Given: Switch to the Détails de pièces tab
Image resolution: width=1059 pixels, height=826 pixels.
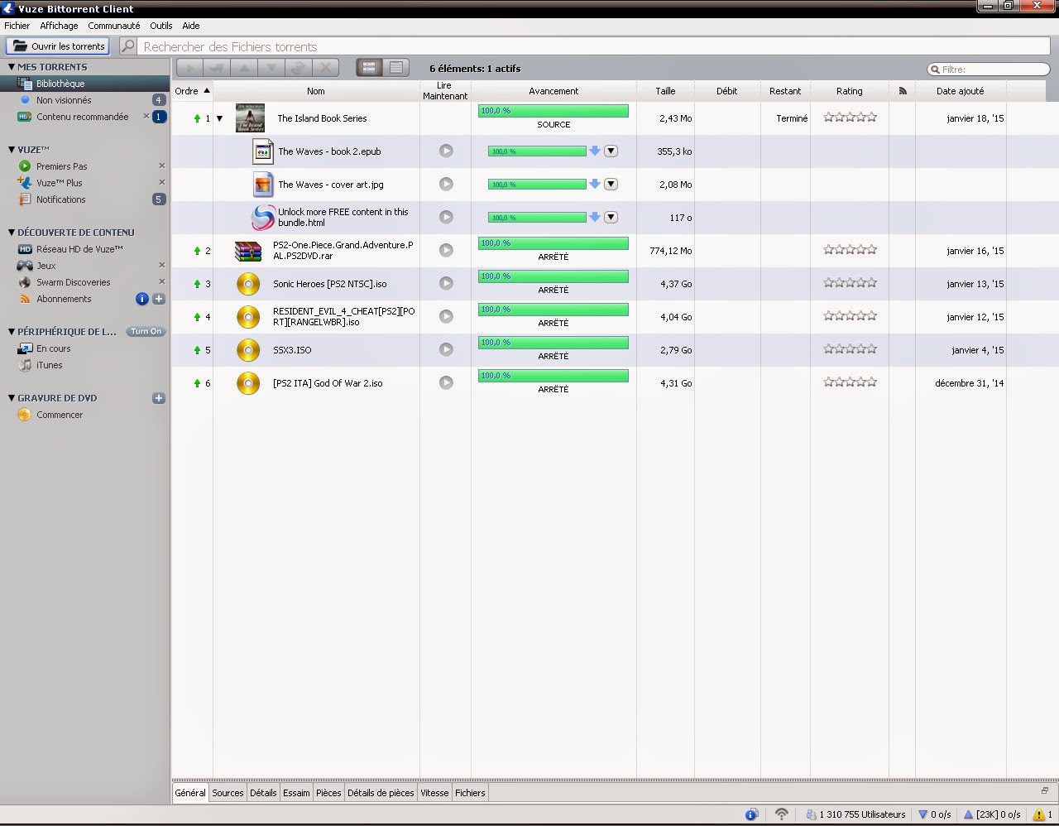Looking at the screenshot, I should click(x=381, y=793).
